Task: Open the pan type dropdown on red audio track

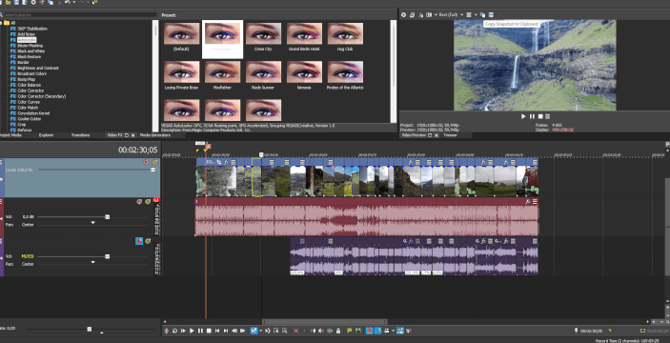Action: point(92,223)
